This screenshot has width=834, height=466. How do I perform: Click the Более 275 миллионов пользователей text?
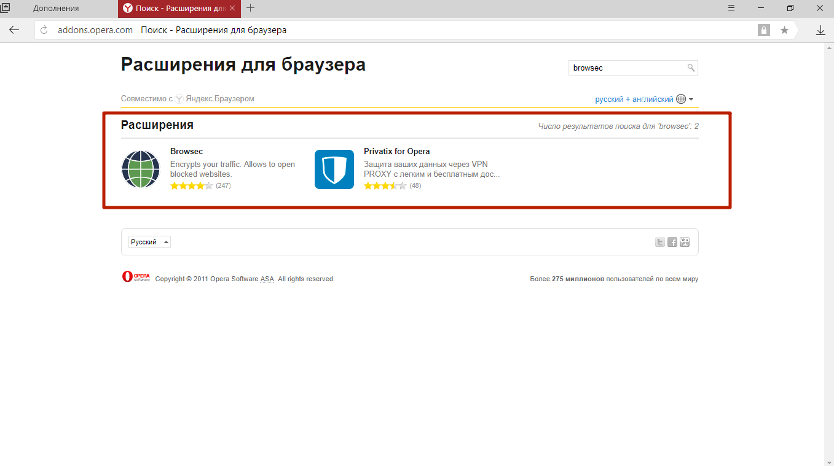pyautogui.click(x=614, y=279)
